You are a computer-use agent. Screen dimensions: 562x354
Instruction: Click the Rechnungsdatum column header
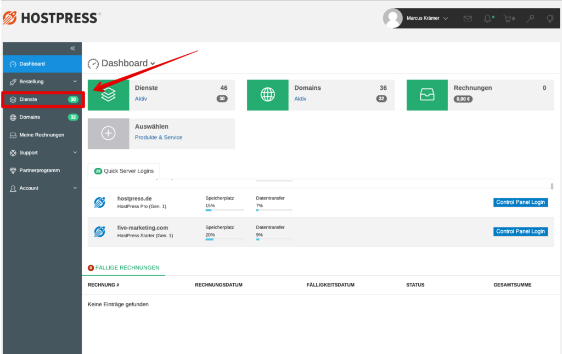pyautogui.click(x=218, y=285)
